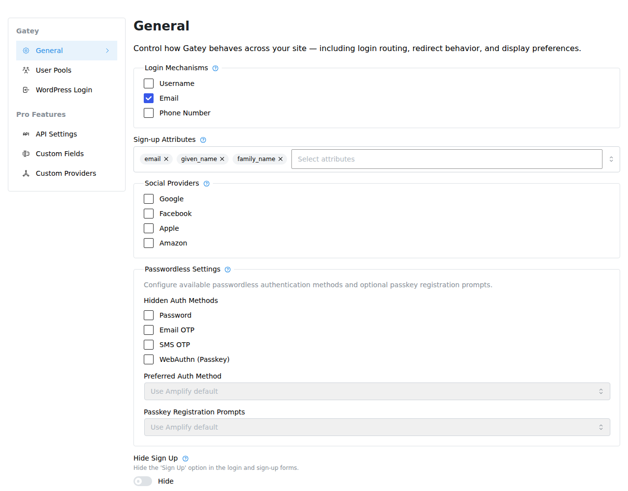Viewport: 628px width, 491px height.
Task: Remove the given_name attribute tag
Action: (222, 159)
